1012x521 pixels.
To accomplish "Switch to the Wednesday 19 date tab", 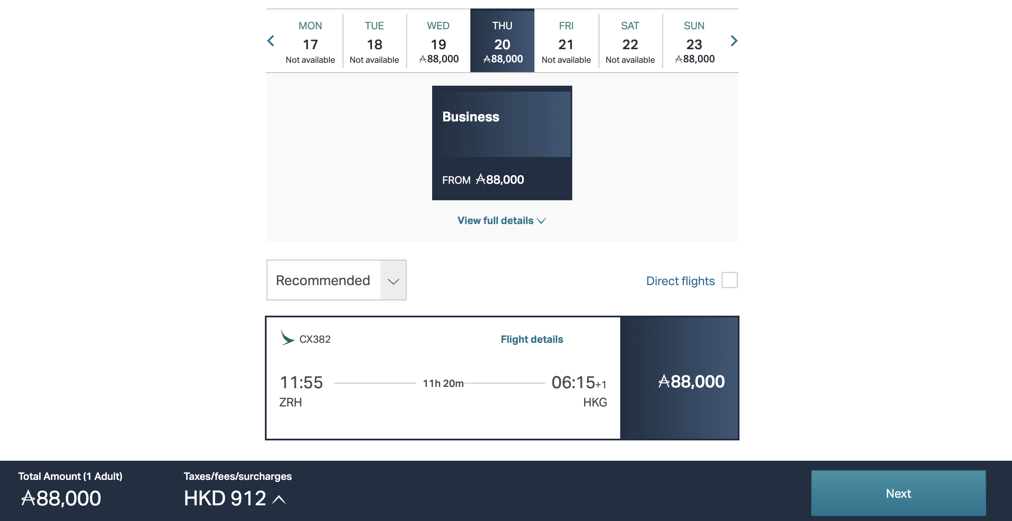I will 438,41.
